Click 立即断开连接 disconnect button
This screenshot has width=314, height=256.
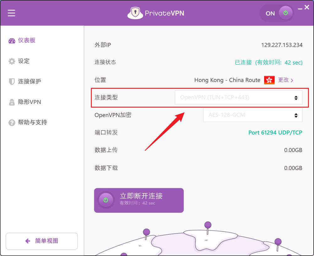139,200
